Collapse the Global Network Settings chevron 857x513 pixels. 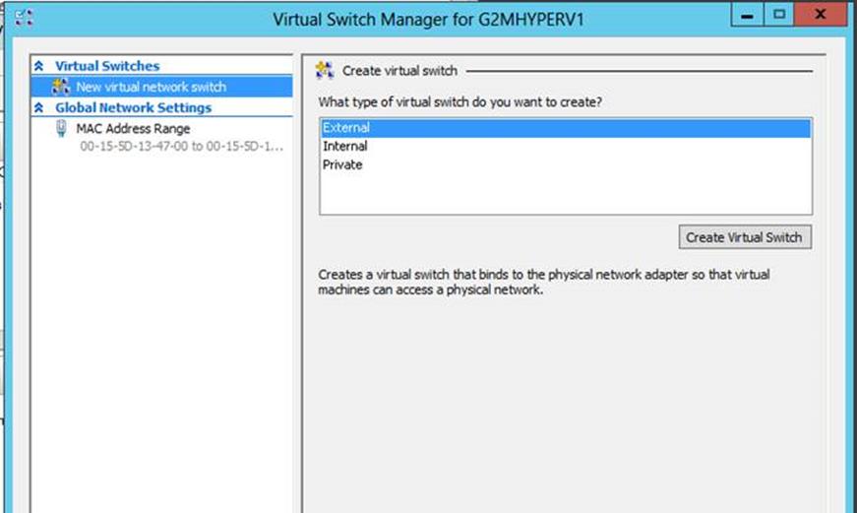pyautogui.click(x=38, y=107)
